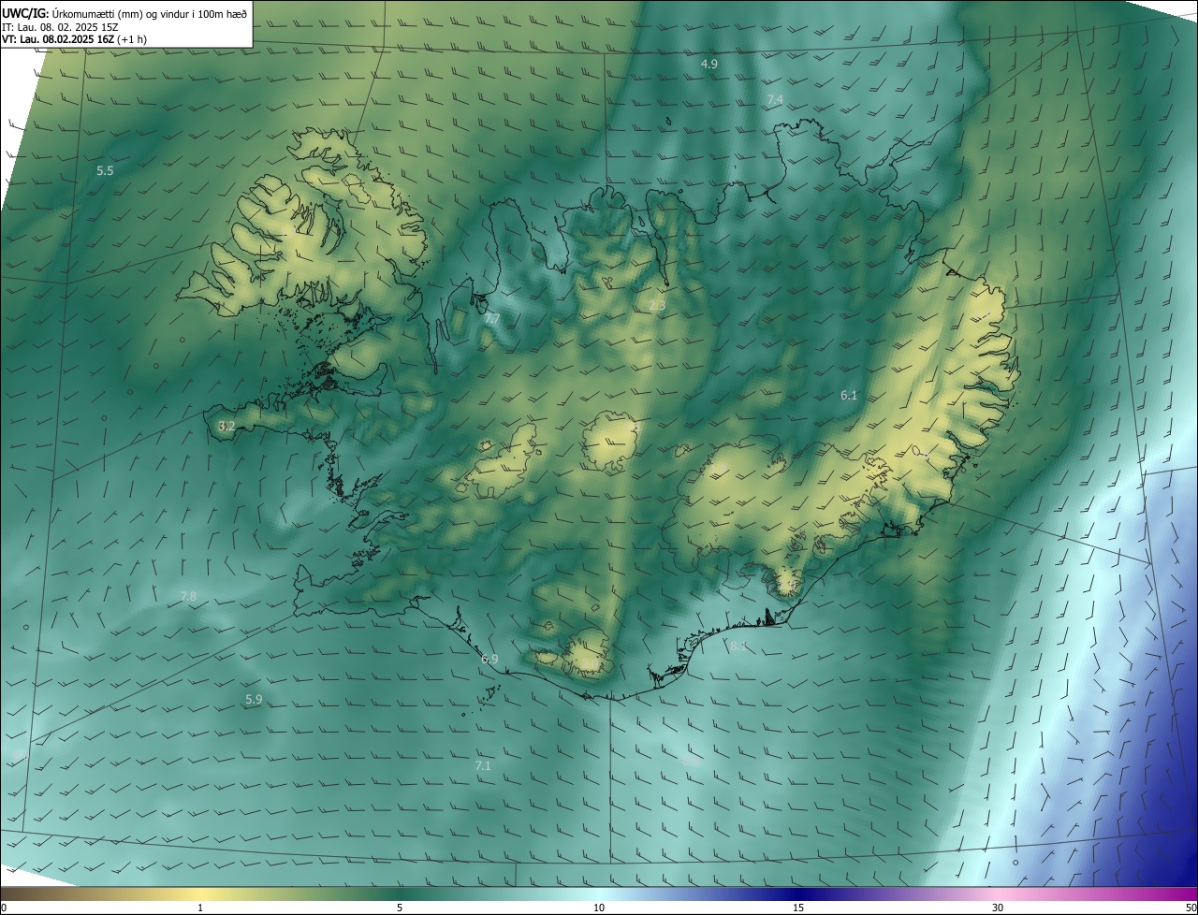Click the 30 tick label on the color scale
The width and height of the screenshot is (1198, 915).
[x=998, y=908]
